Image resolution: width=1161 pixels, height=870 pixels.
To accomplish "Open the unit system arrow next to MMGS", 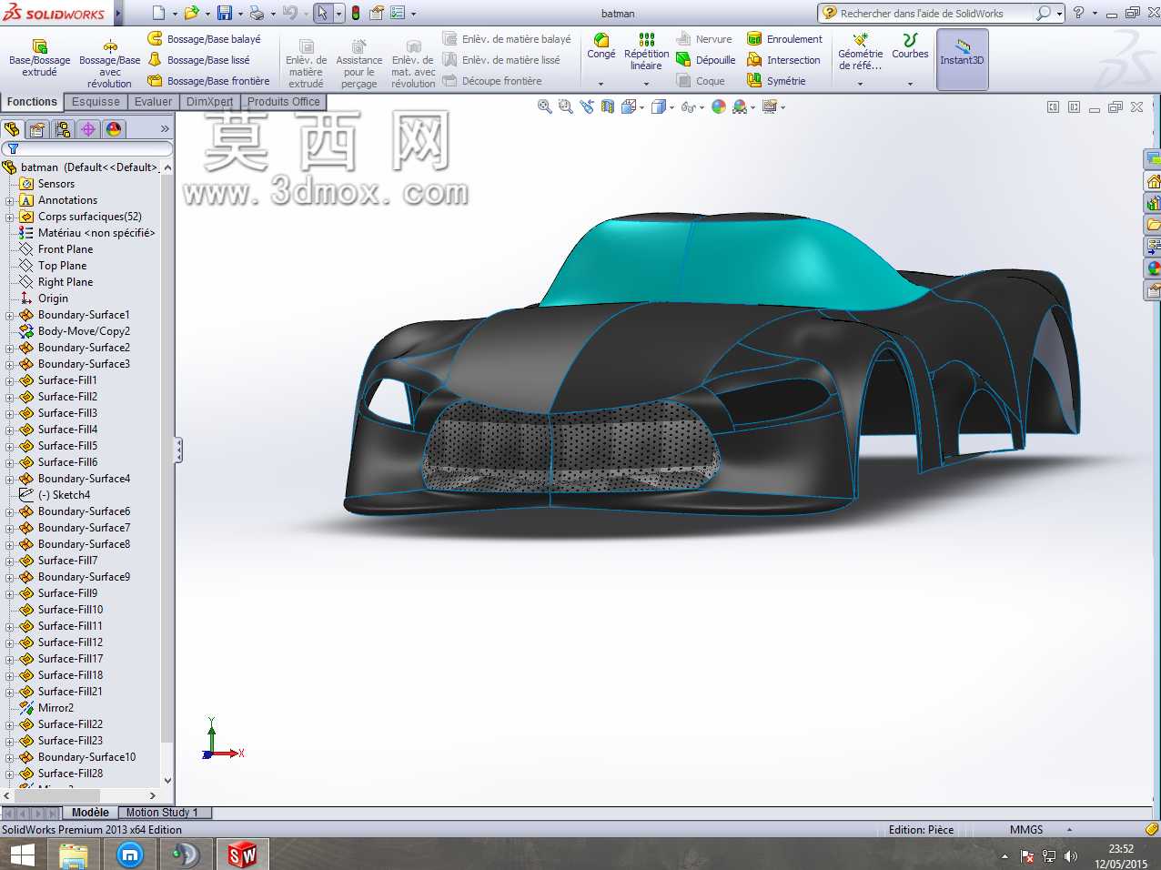I will click(x=1069, y=830).
